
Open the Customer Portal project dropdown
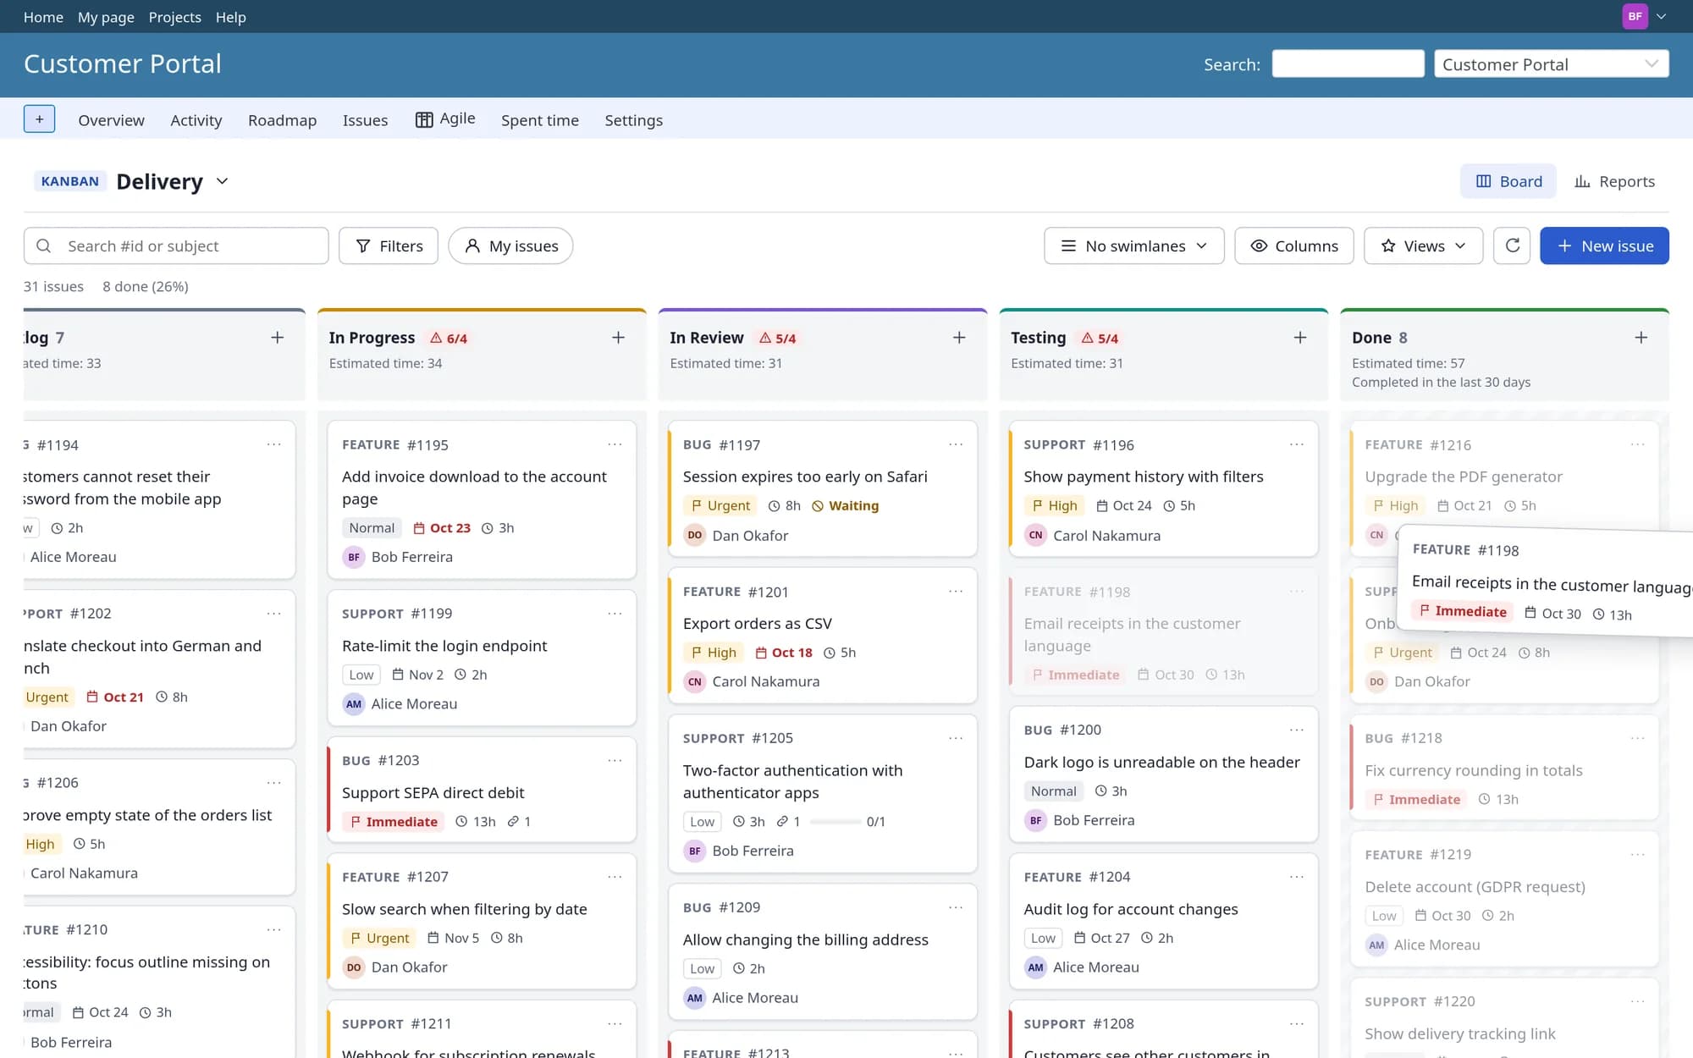click(x=1551, y=64)
